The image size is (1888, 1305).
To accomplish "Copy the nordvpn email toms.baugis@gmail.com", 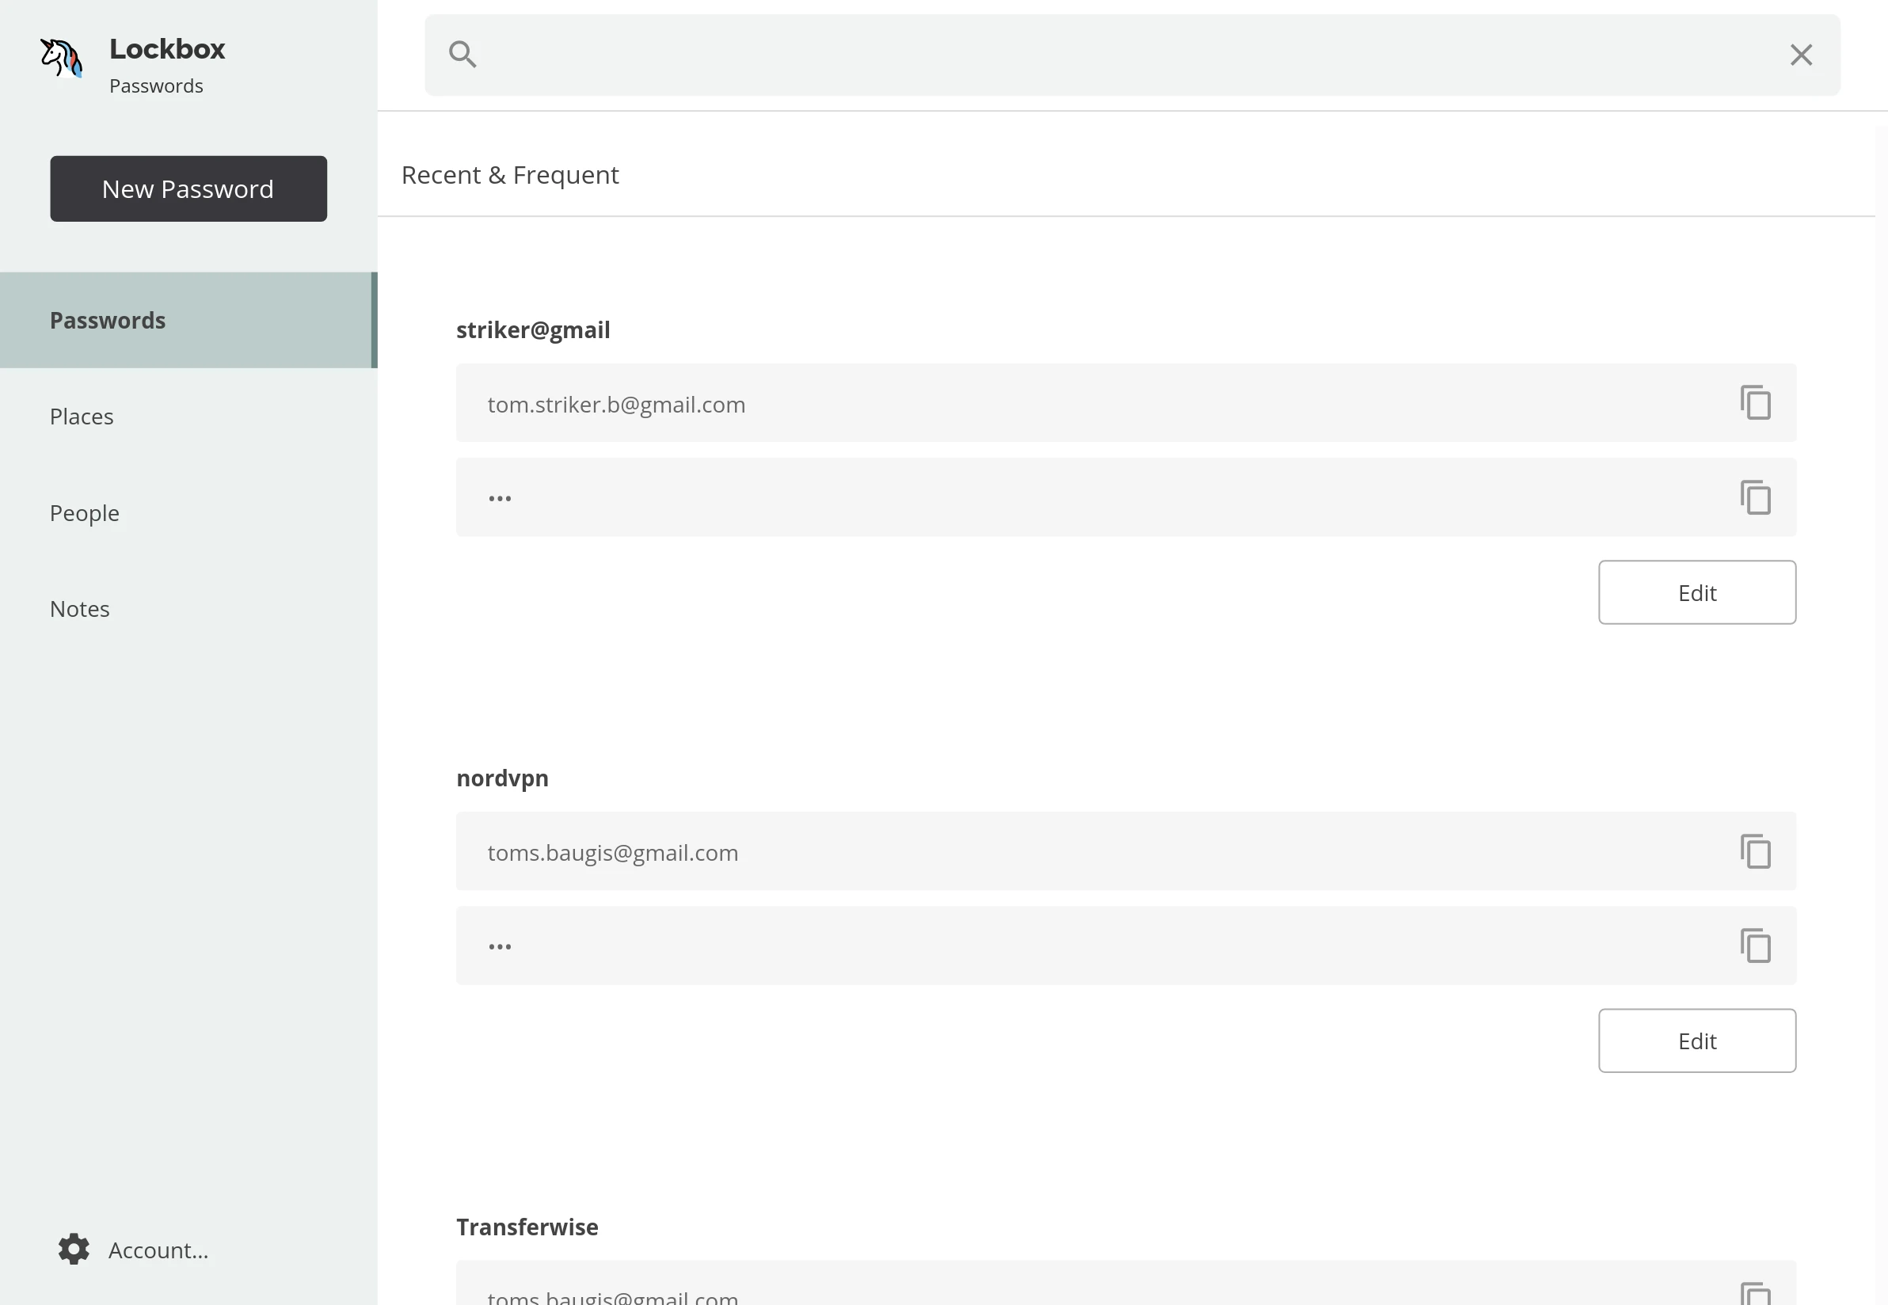I will (1755, 851).
